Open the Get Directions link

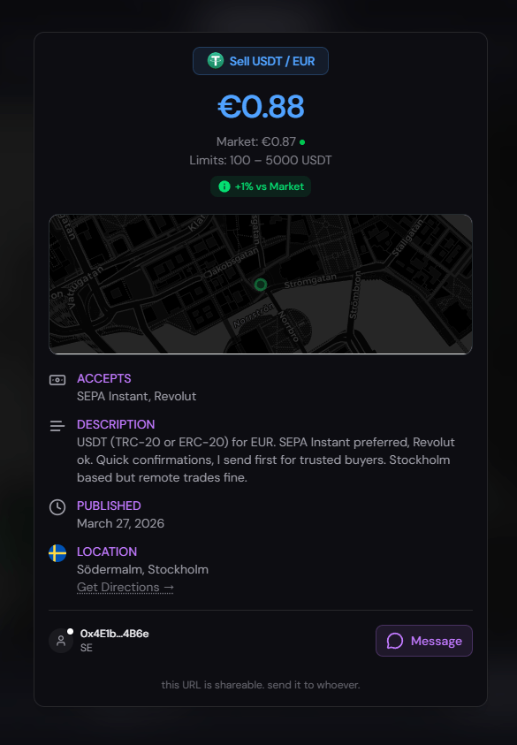tap(125, 587)
